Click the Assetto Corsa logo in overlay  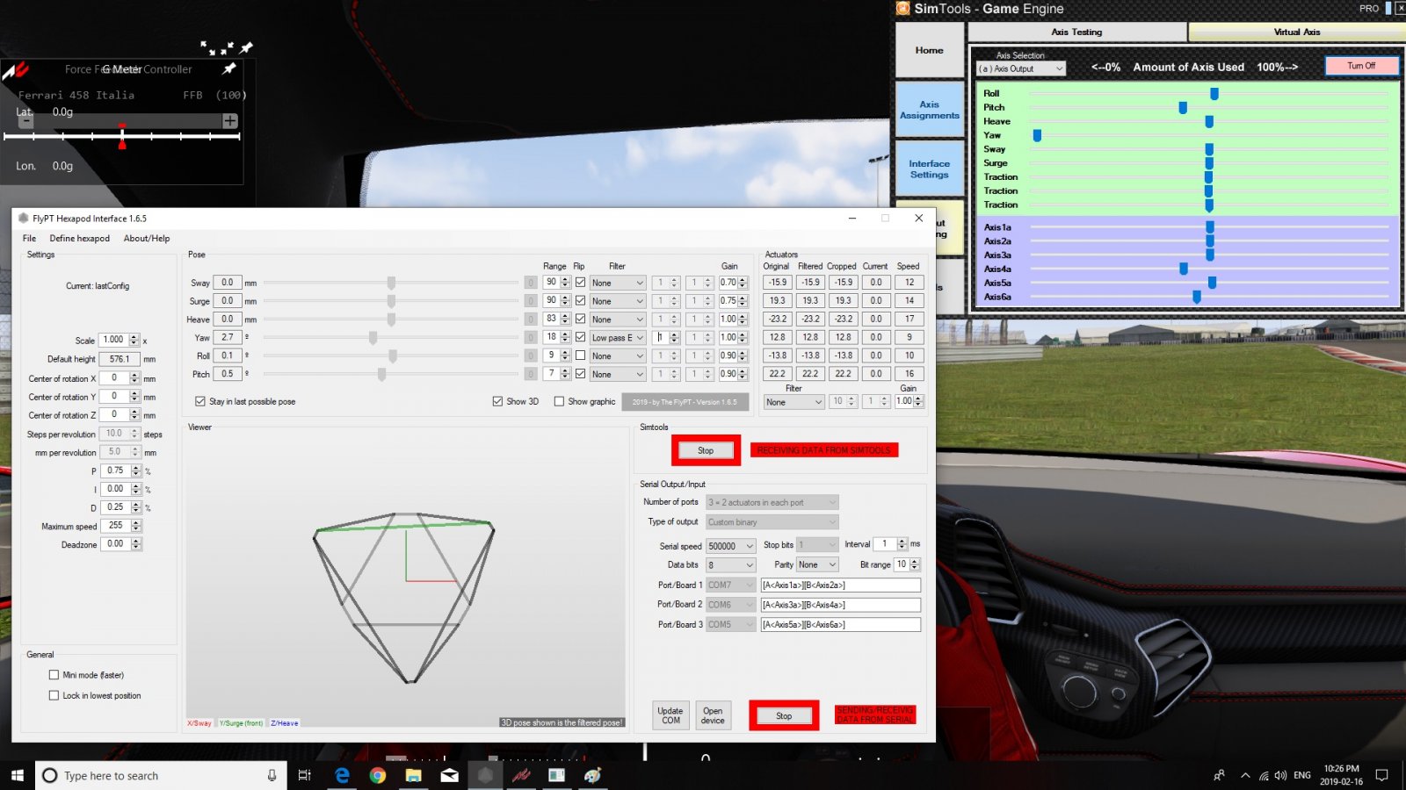pyautogui.click(x=16, y=70)
